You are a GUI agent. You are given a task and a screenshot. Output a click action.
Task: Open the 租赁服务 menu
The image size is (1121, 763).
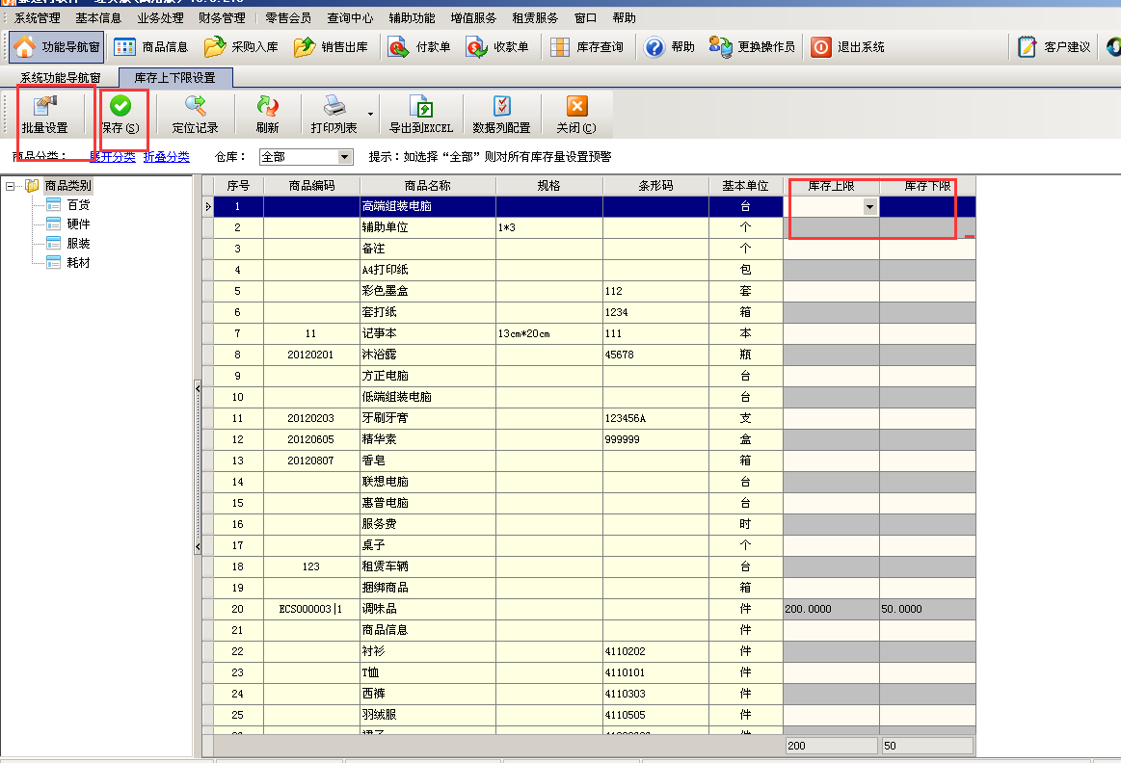tap(535, 18)
